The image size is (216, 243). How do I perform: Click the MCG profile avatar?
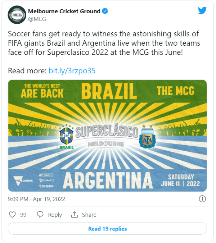(x=17, y=15)
